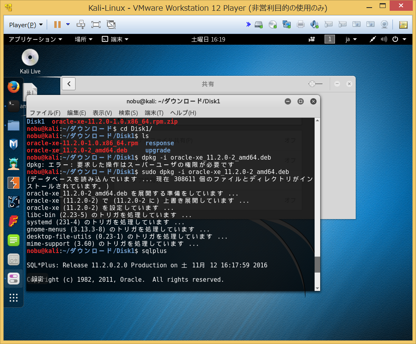
Task: Open the ja input language dropdown
Action: point(351,40)
